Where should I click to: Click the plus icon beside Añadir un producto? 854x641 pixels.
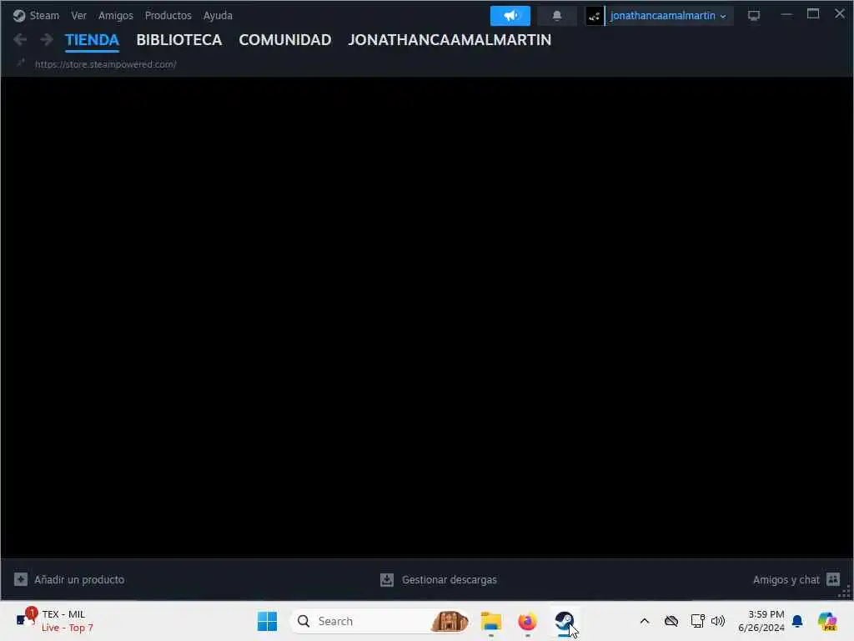(x=21, y=579)
